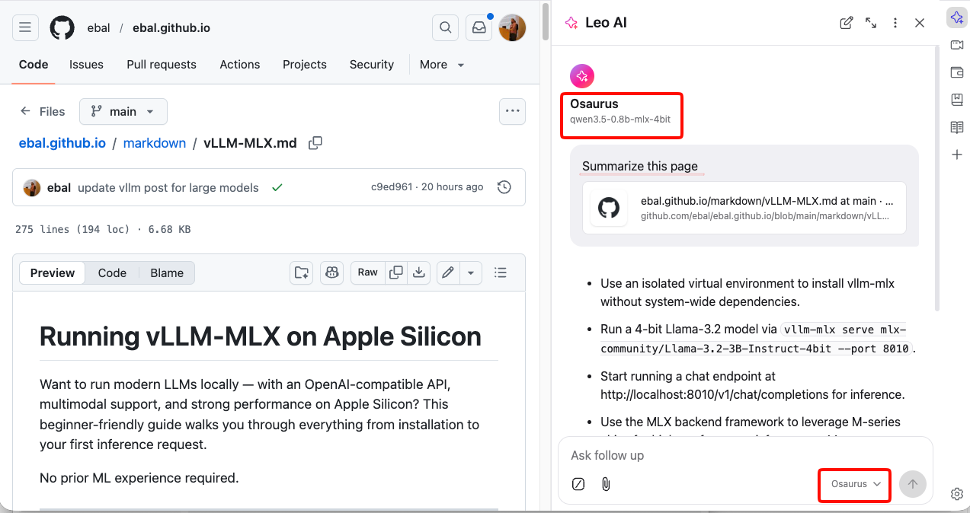Image resolution: width=970 pixels, height=513 pixels.
Task: Switch to the Code tab
Action: coord(34,65)
